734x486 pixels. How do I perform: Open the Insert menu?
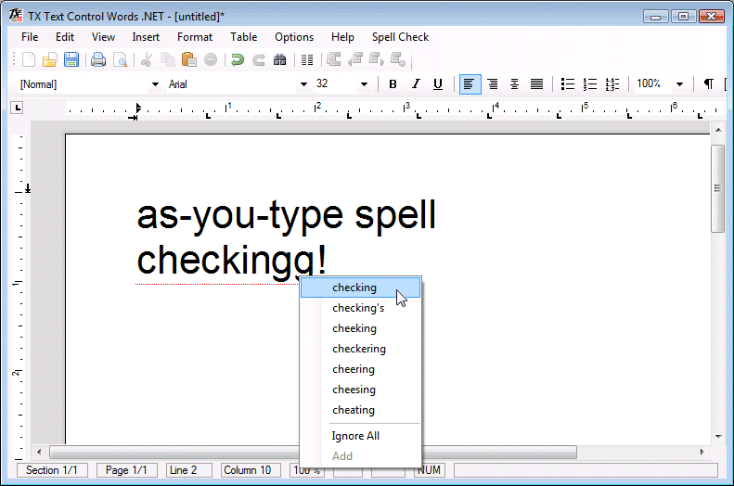(x=146, y=37)
